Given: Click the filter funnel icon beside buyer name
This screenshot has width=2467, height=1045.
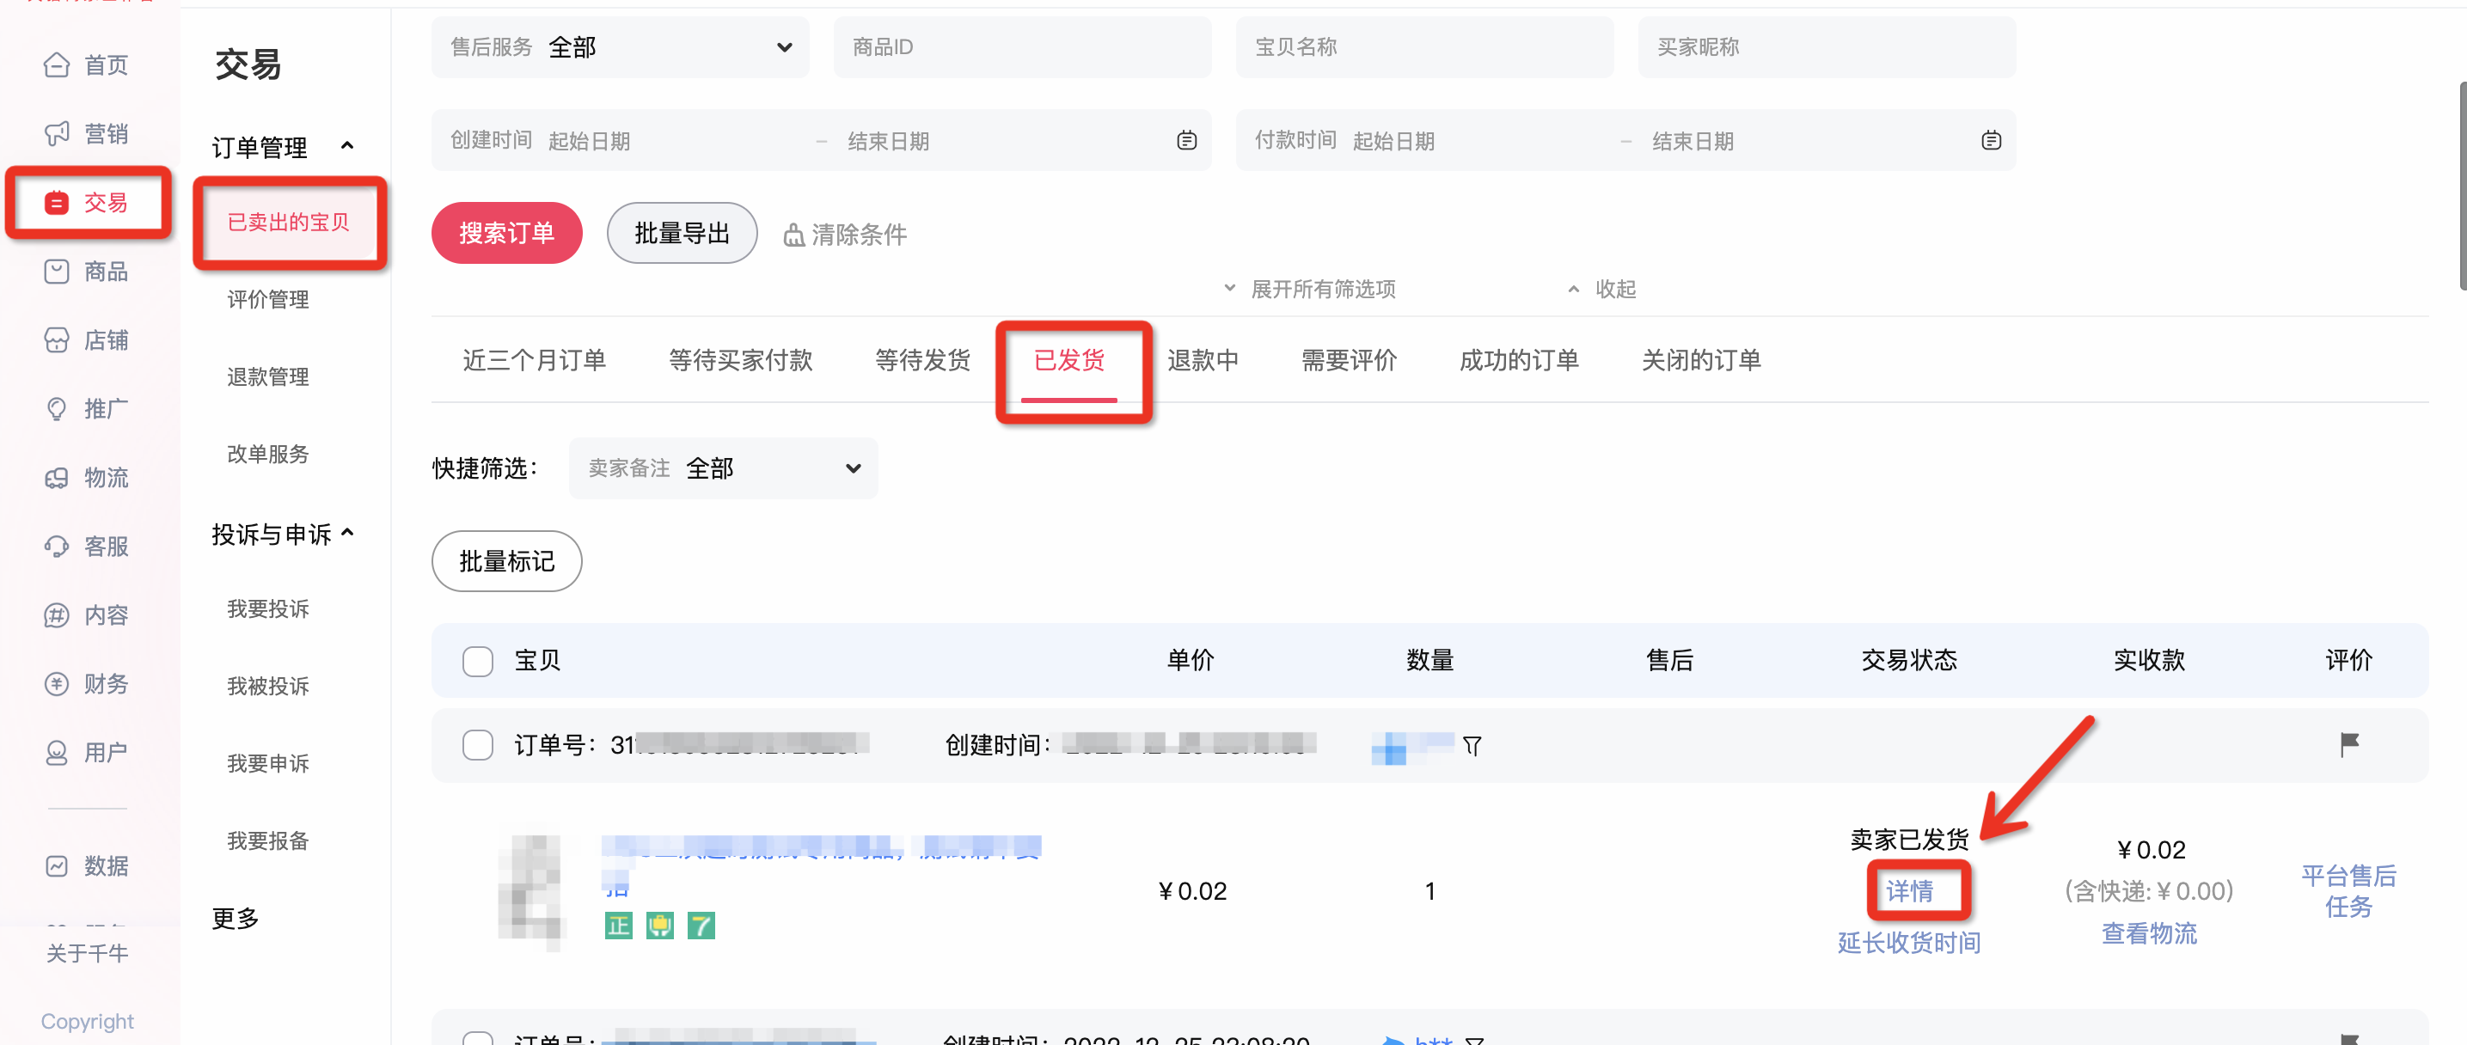Looking at the screenshot, I should point(1472,745).
